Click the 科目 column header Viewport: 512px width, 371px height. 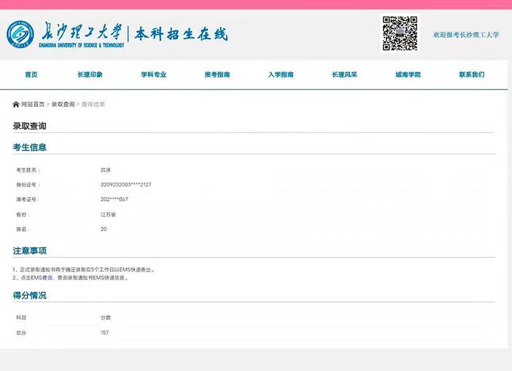tap(21, 317)
